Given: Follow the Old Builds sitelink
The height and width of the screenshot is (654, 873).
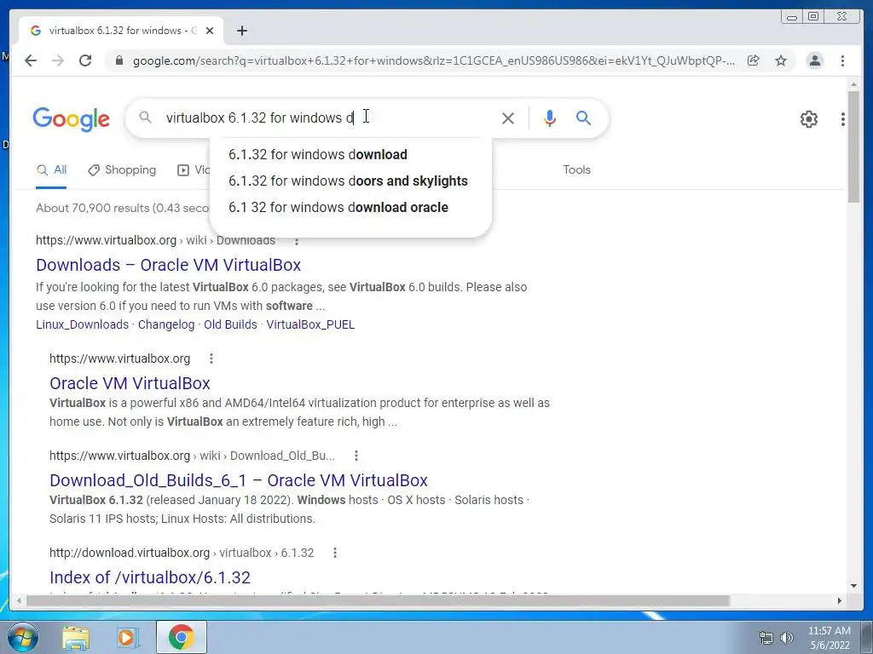Looking at the screenshot, I should [x=230, y=324].
